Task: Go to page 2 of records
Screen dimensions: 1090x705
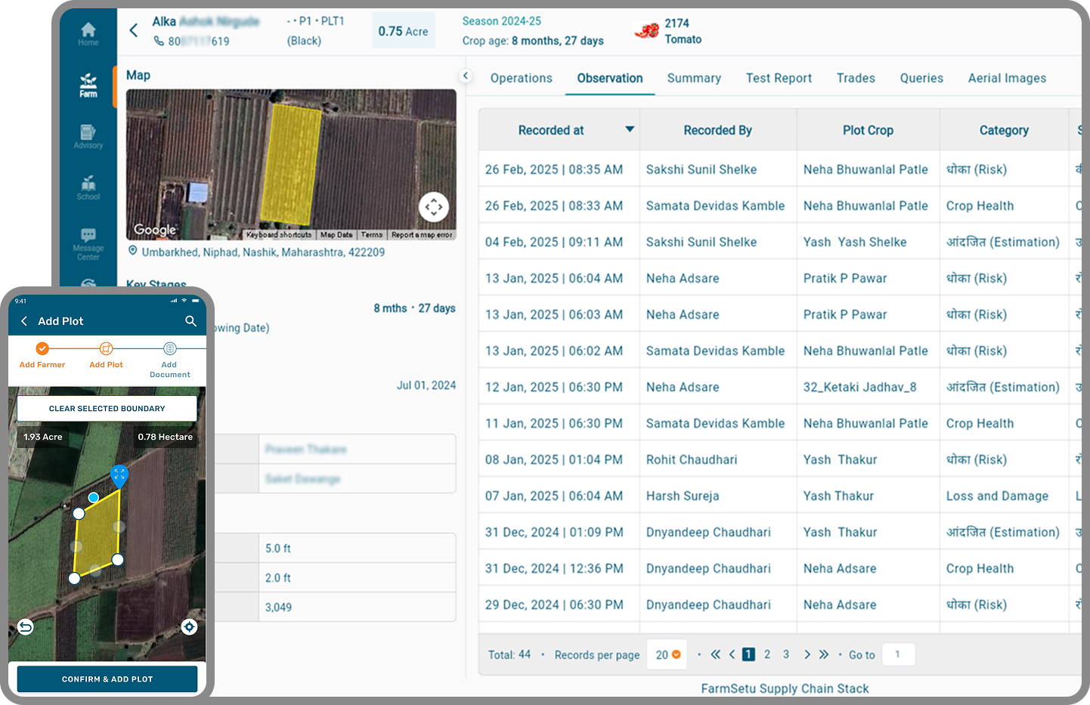Action: pos(767,654)
